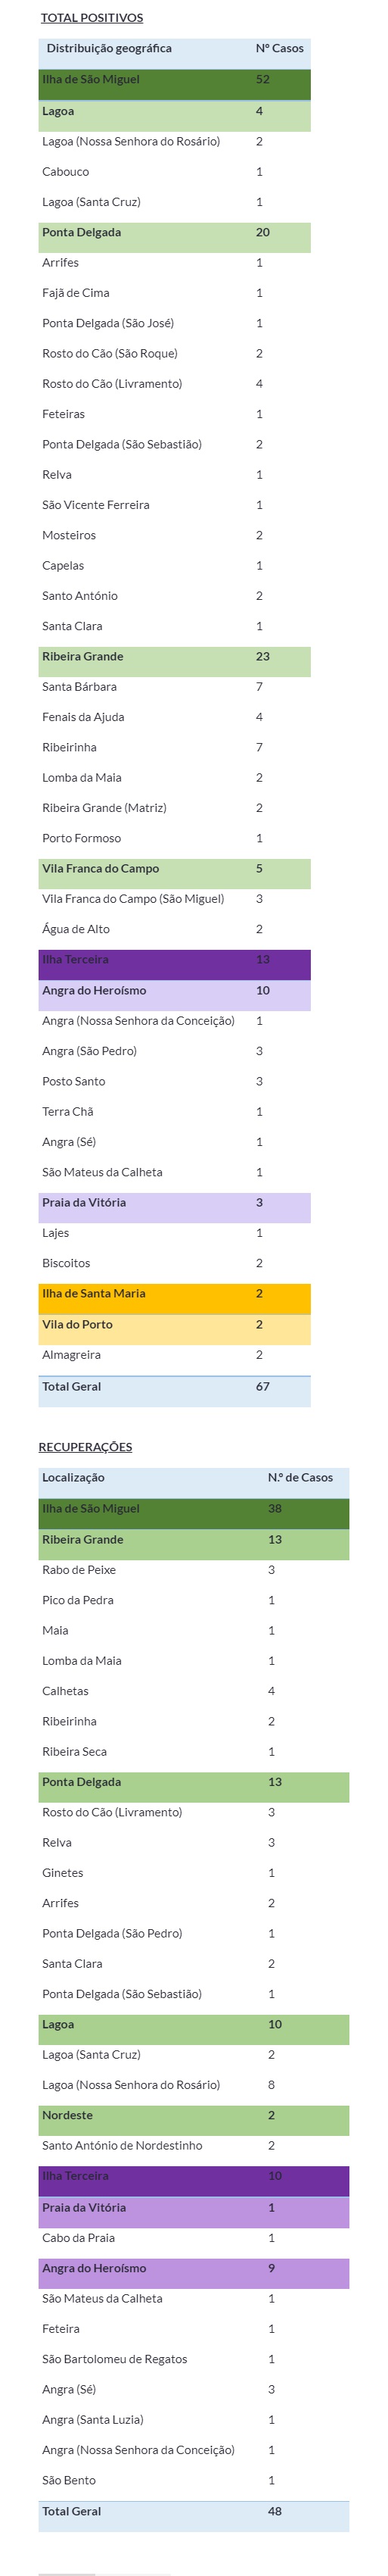Viewport: 388px width, 2576px height.
Task: Click the Total Geral row showing 67
Action: tap(175, 1387)
